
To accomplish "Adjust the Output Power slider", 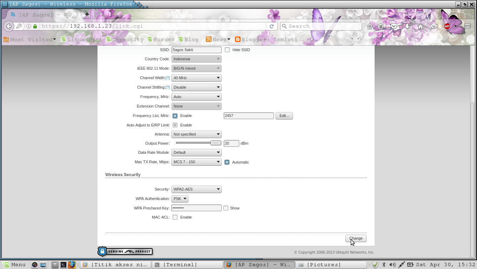I will point(215,143).
